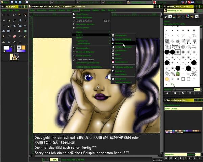Click the Start button on the taskbar
203x162 pixels.
(x=5, y=2)
